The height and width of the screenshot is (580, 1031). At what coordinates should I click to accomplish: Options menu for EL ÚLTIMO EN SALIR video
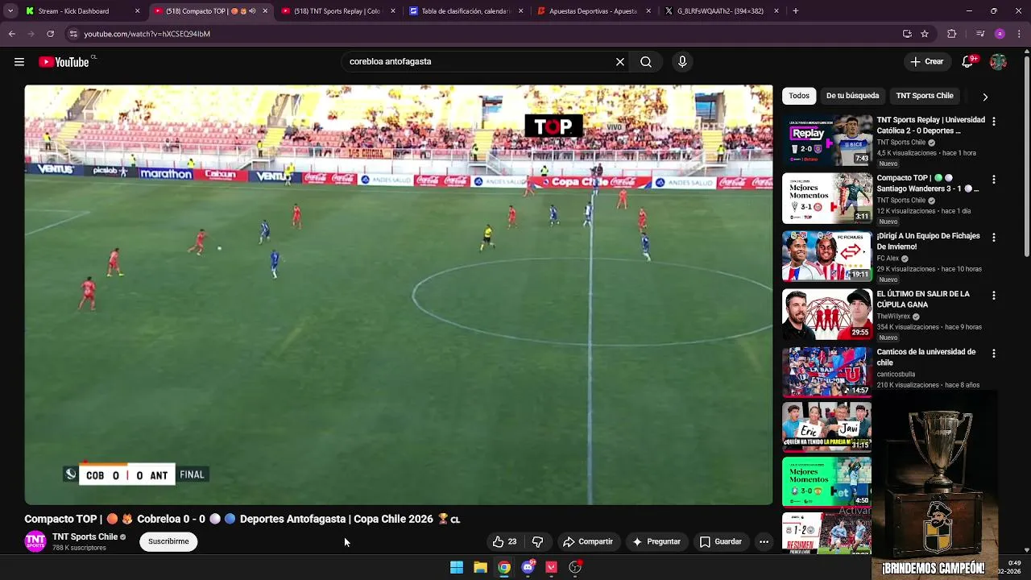click(993, 295)
